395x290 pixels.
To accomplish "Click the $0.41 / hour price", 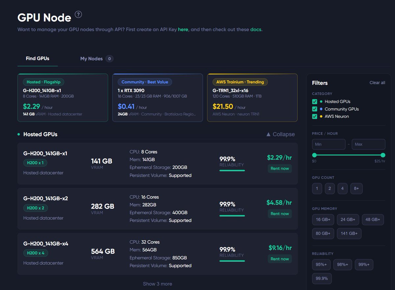I will click(132, 107).
